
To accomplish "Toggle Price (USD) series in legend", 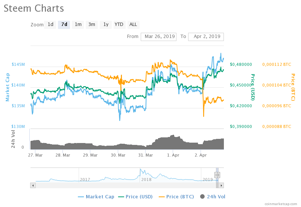I will click(135, 196).
